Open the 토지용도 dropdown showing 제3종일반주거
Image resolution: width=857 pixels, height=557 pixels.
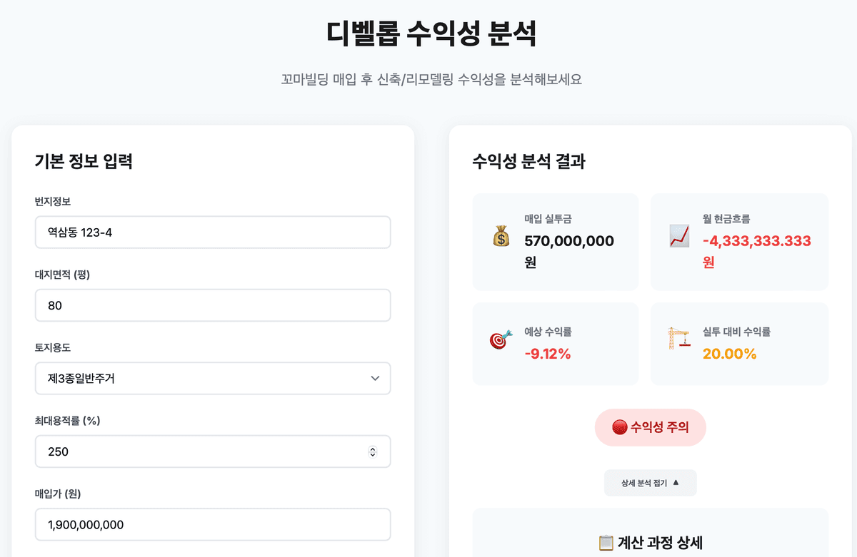pyautogui.click(x=213, y=379)
